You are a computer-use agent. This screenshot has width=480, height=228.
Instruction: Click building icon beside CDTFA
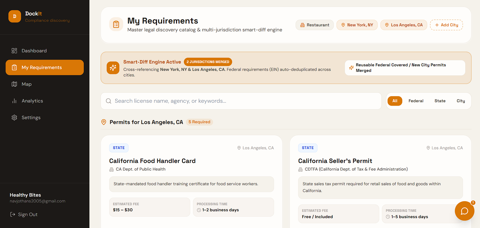pyautogui.click(x=300, y=169)
